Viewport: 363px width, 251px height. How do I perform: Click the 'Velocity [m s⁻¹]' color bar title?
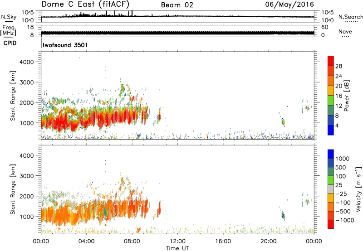click(x=358, y=189)
